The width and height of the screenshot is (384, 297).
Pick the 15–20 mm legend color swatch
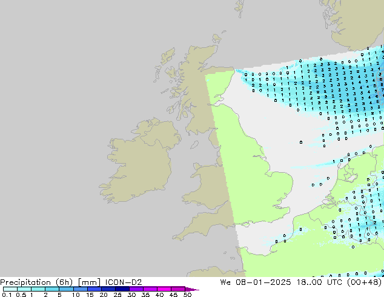tap(94, 289)
